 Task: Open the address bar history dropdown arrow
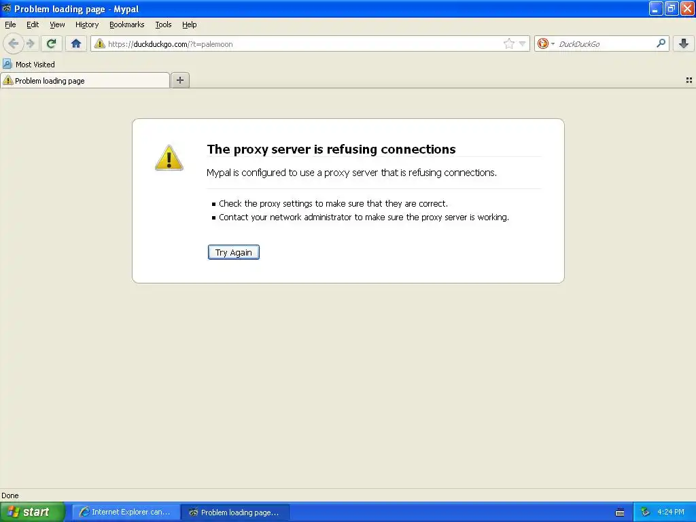522,43
